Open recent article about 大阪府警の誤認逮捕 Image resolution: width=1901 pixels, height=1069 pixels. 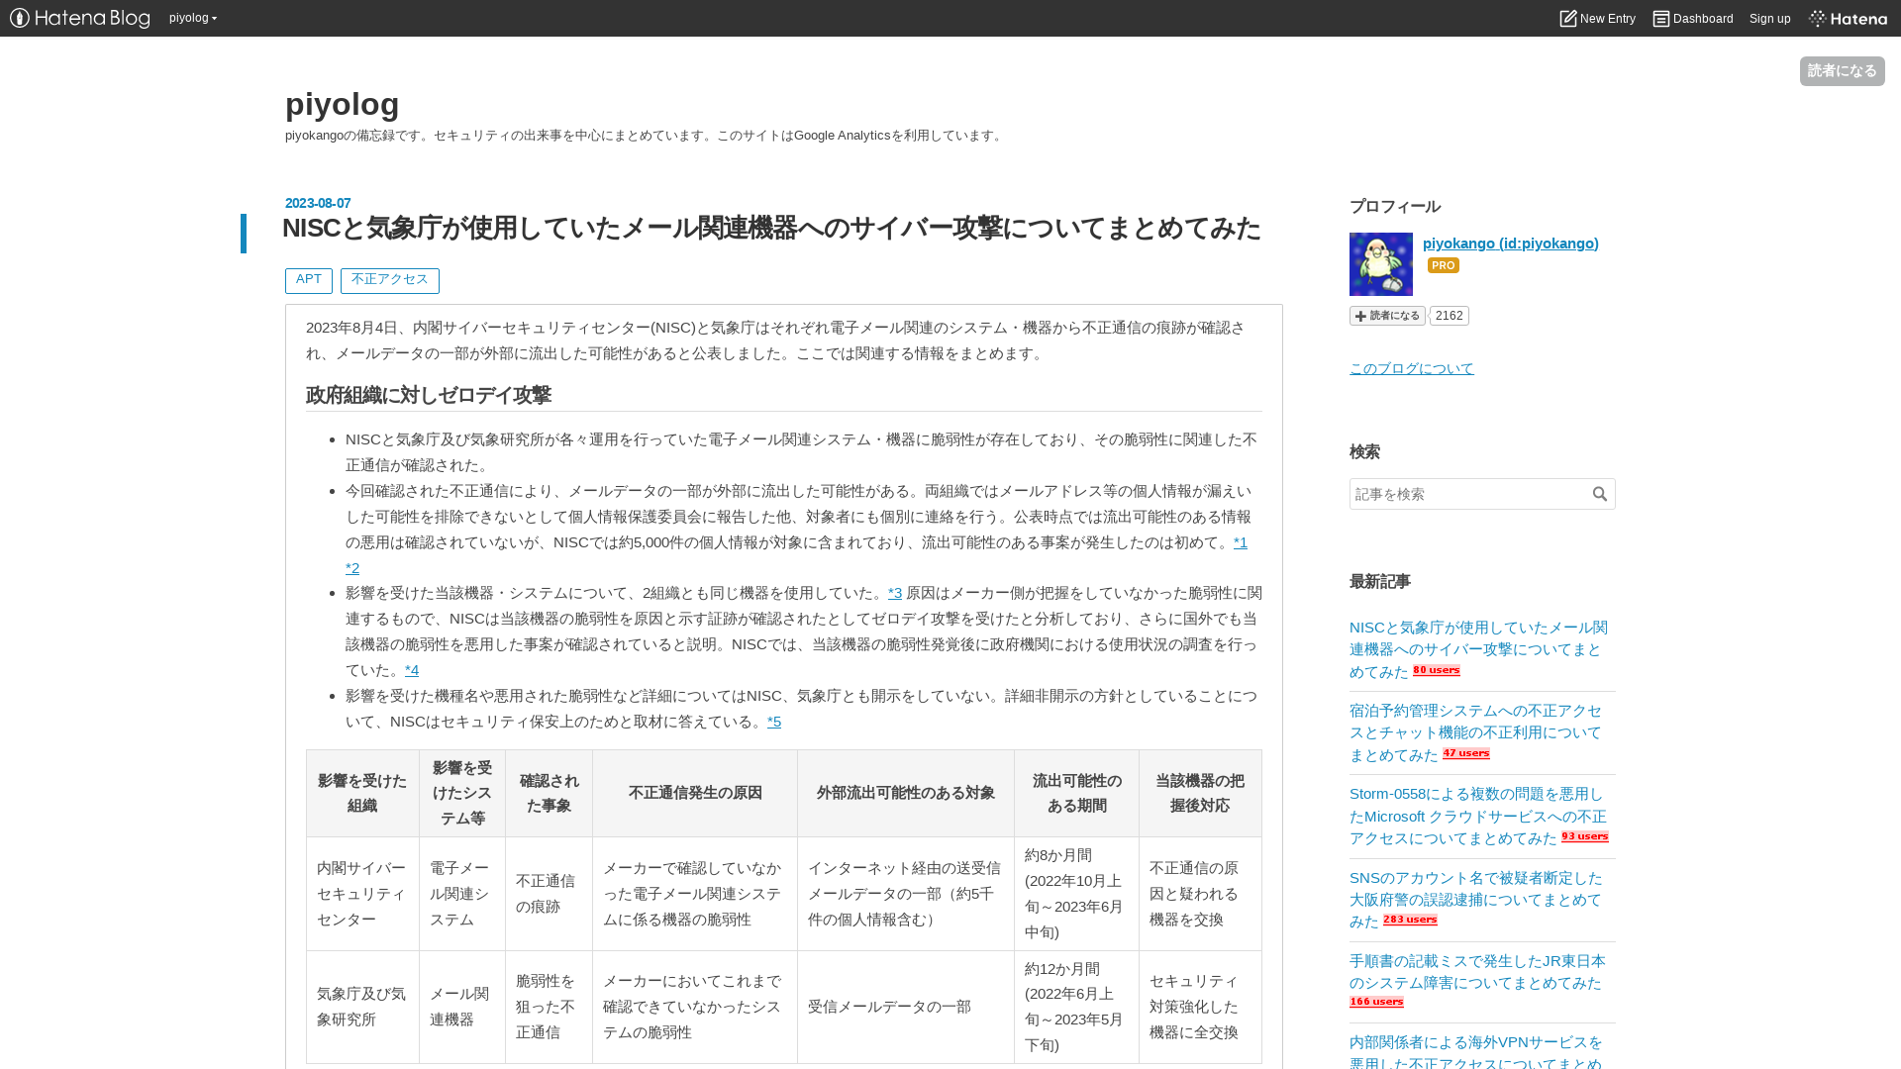1475,900
